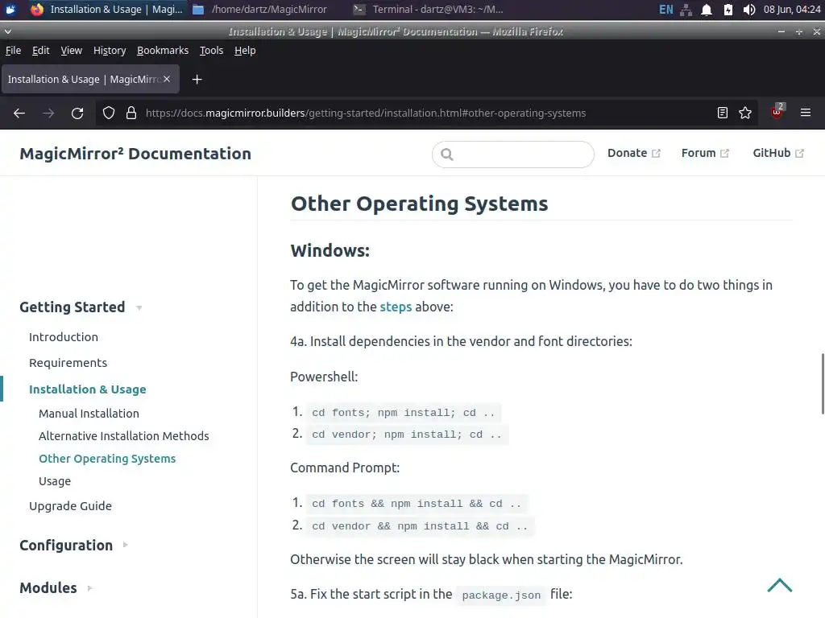Open the Help menu

point(245,51)
